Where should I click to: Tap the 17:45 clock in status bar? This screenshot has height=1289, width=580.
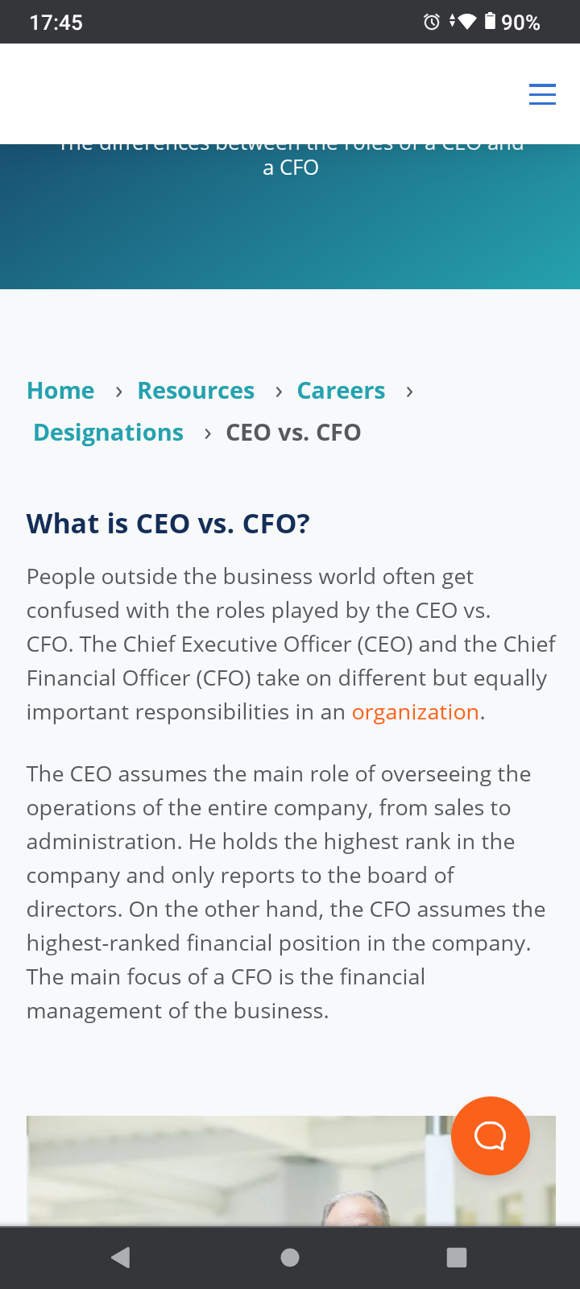coord(56,22)
